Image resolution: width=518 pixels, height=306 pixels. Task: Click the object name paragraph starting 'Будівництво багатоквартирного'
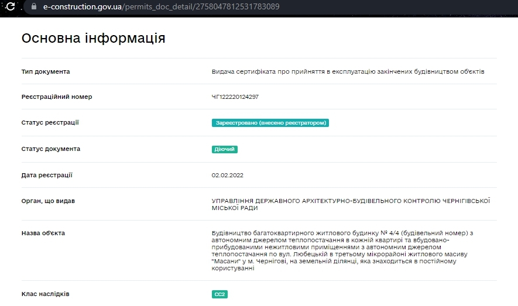pos(342,250)
